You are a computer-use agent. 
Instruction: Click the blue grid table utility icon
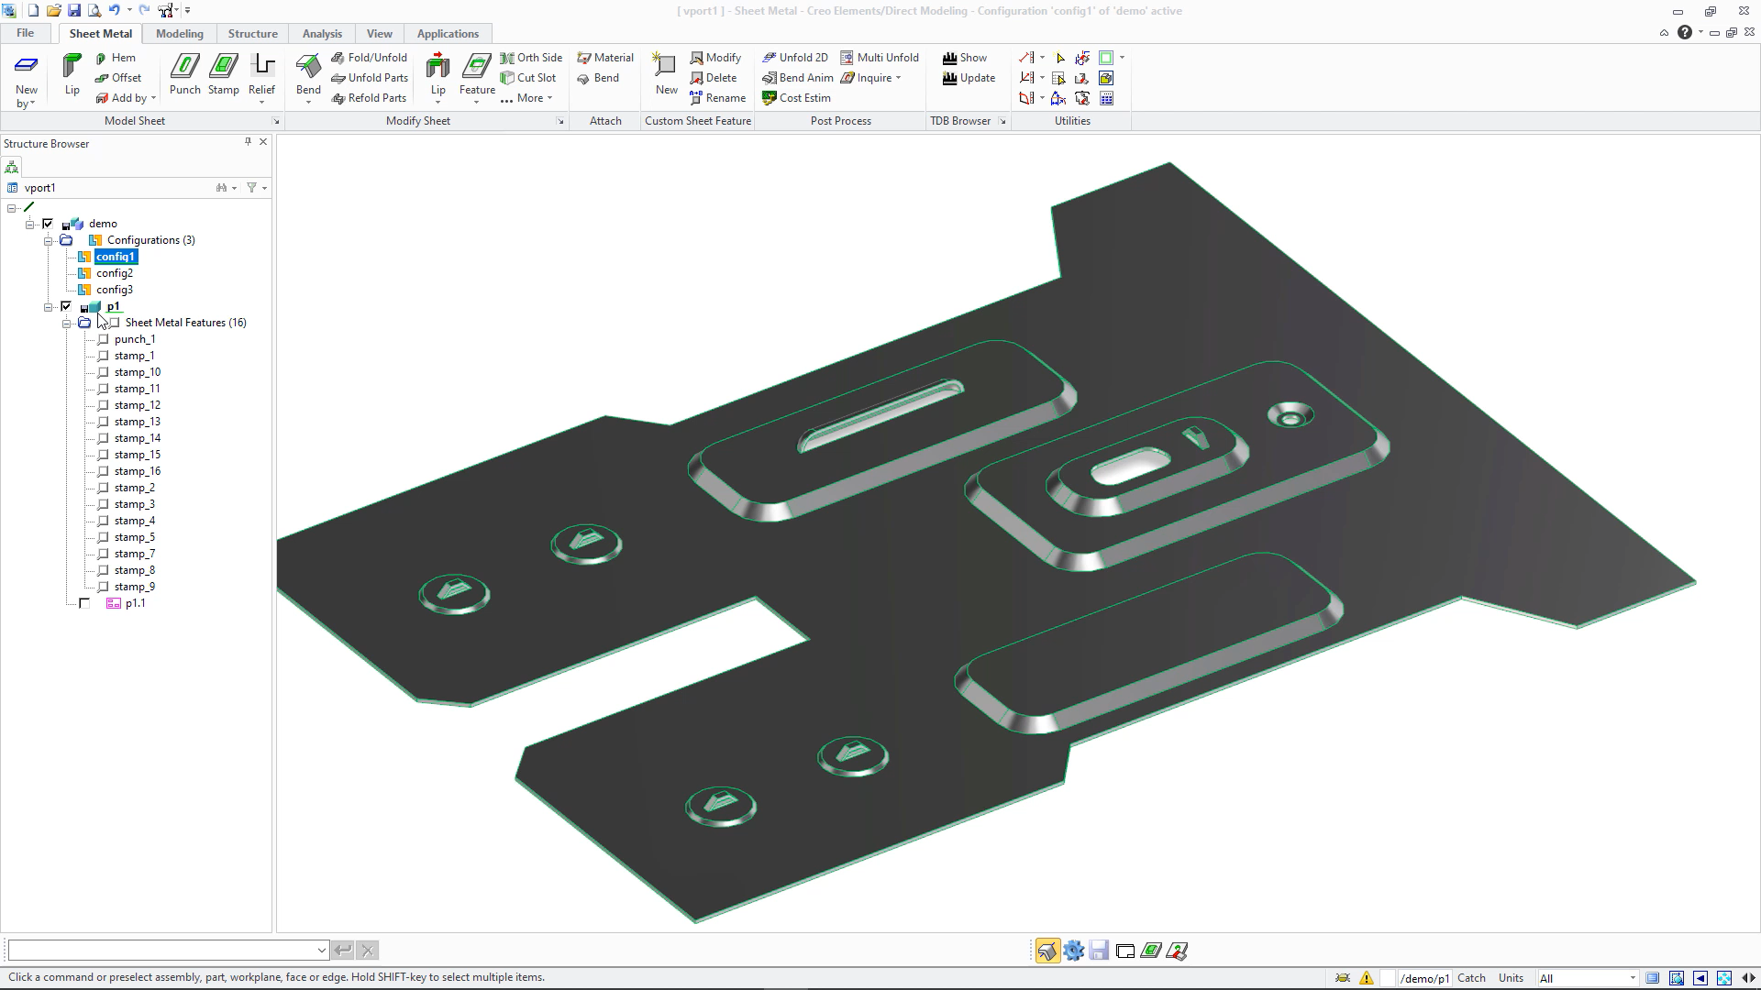(x=1107, y=98)
